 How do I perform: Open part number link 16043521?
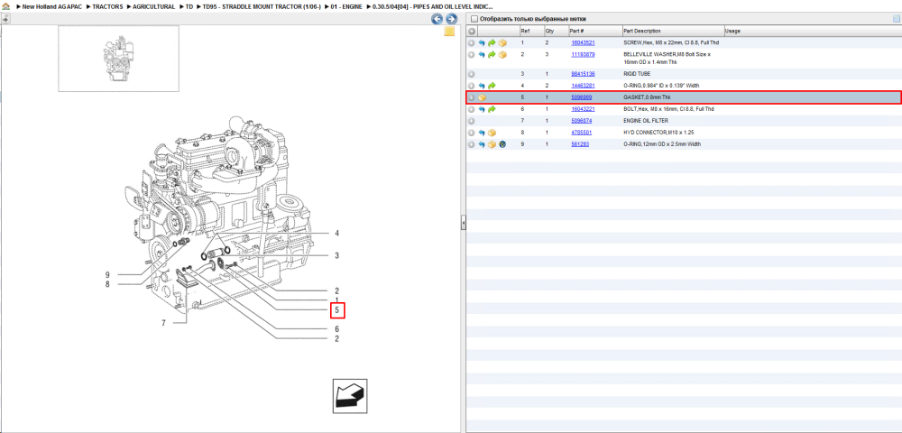coord(583,43)
